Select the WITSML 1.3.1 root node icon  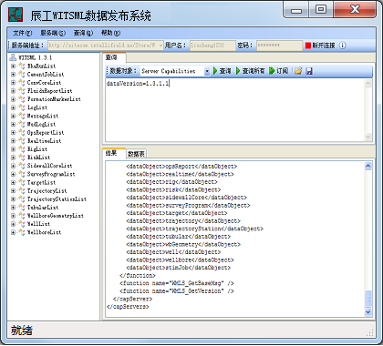point(13,57)
